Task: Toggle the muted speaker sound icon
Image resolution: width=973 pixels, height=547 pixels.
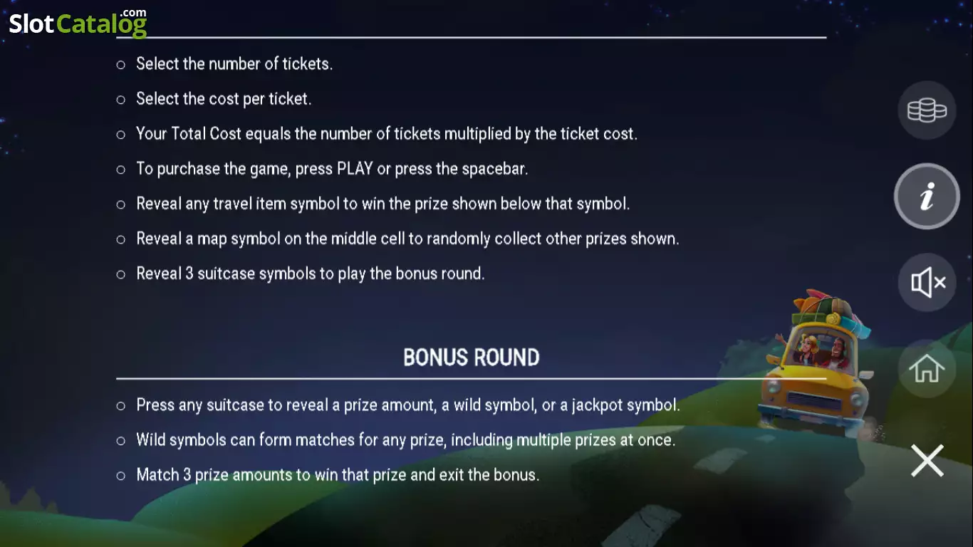Action: 927,283
